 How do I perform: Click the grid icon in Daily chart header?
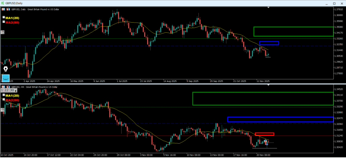pyautogui.click(x=3, y=9)
